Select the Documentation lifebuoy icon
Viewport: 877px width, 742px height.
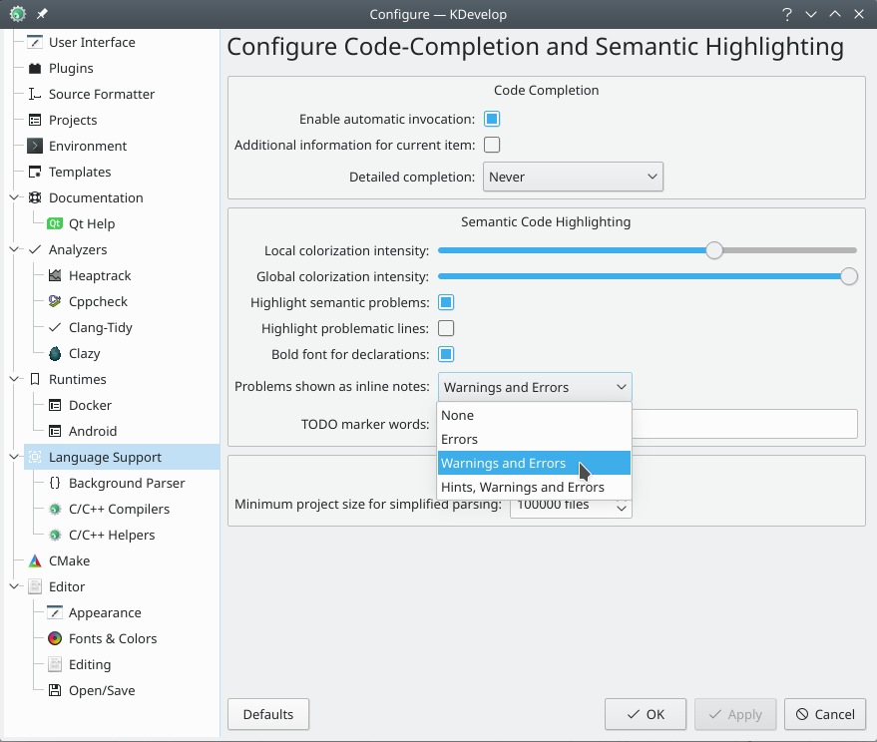point(35,197)
